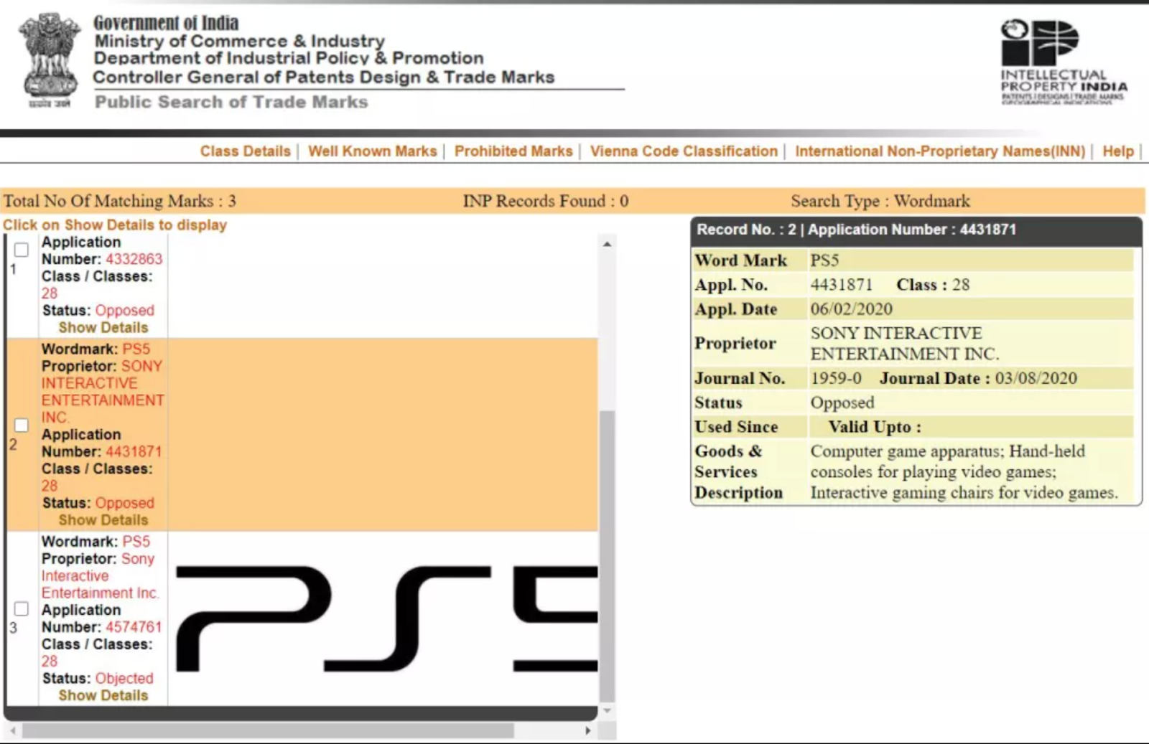
Task: Click the Wordmark 'PS5' in record 2
Action: coord(136,349)
